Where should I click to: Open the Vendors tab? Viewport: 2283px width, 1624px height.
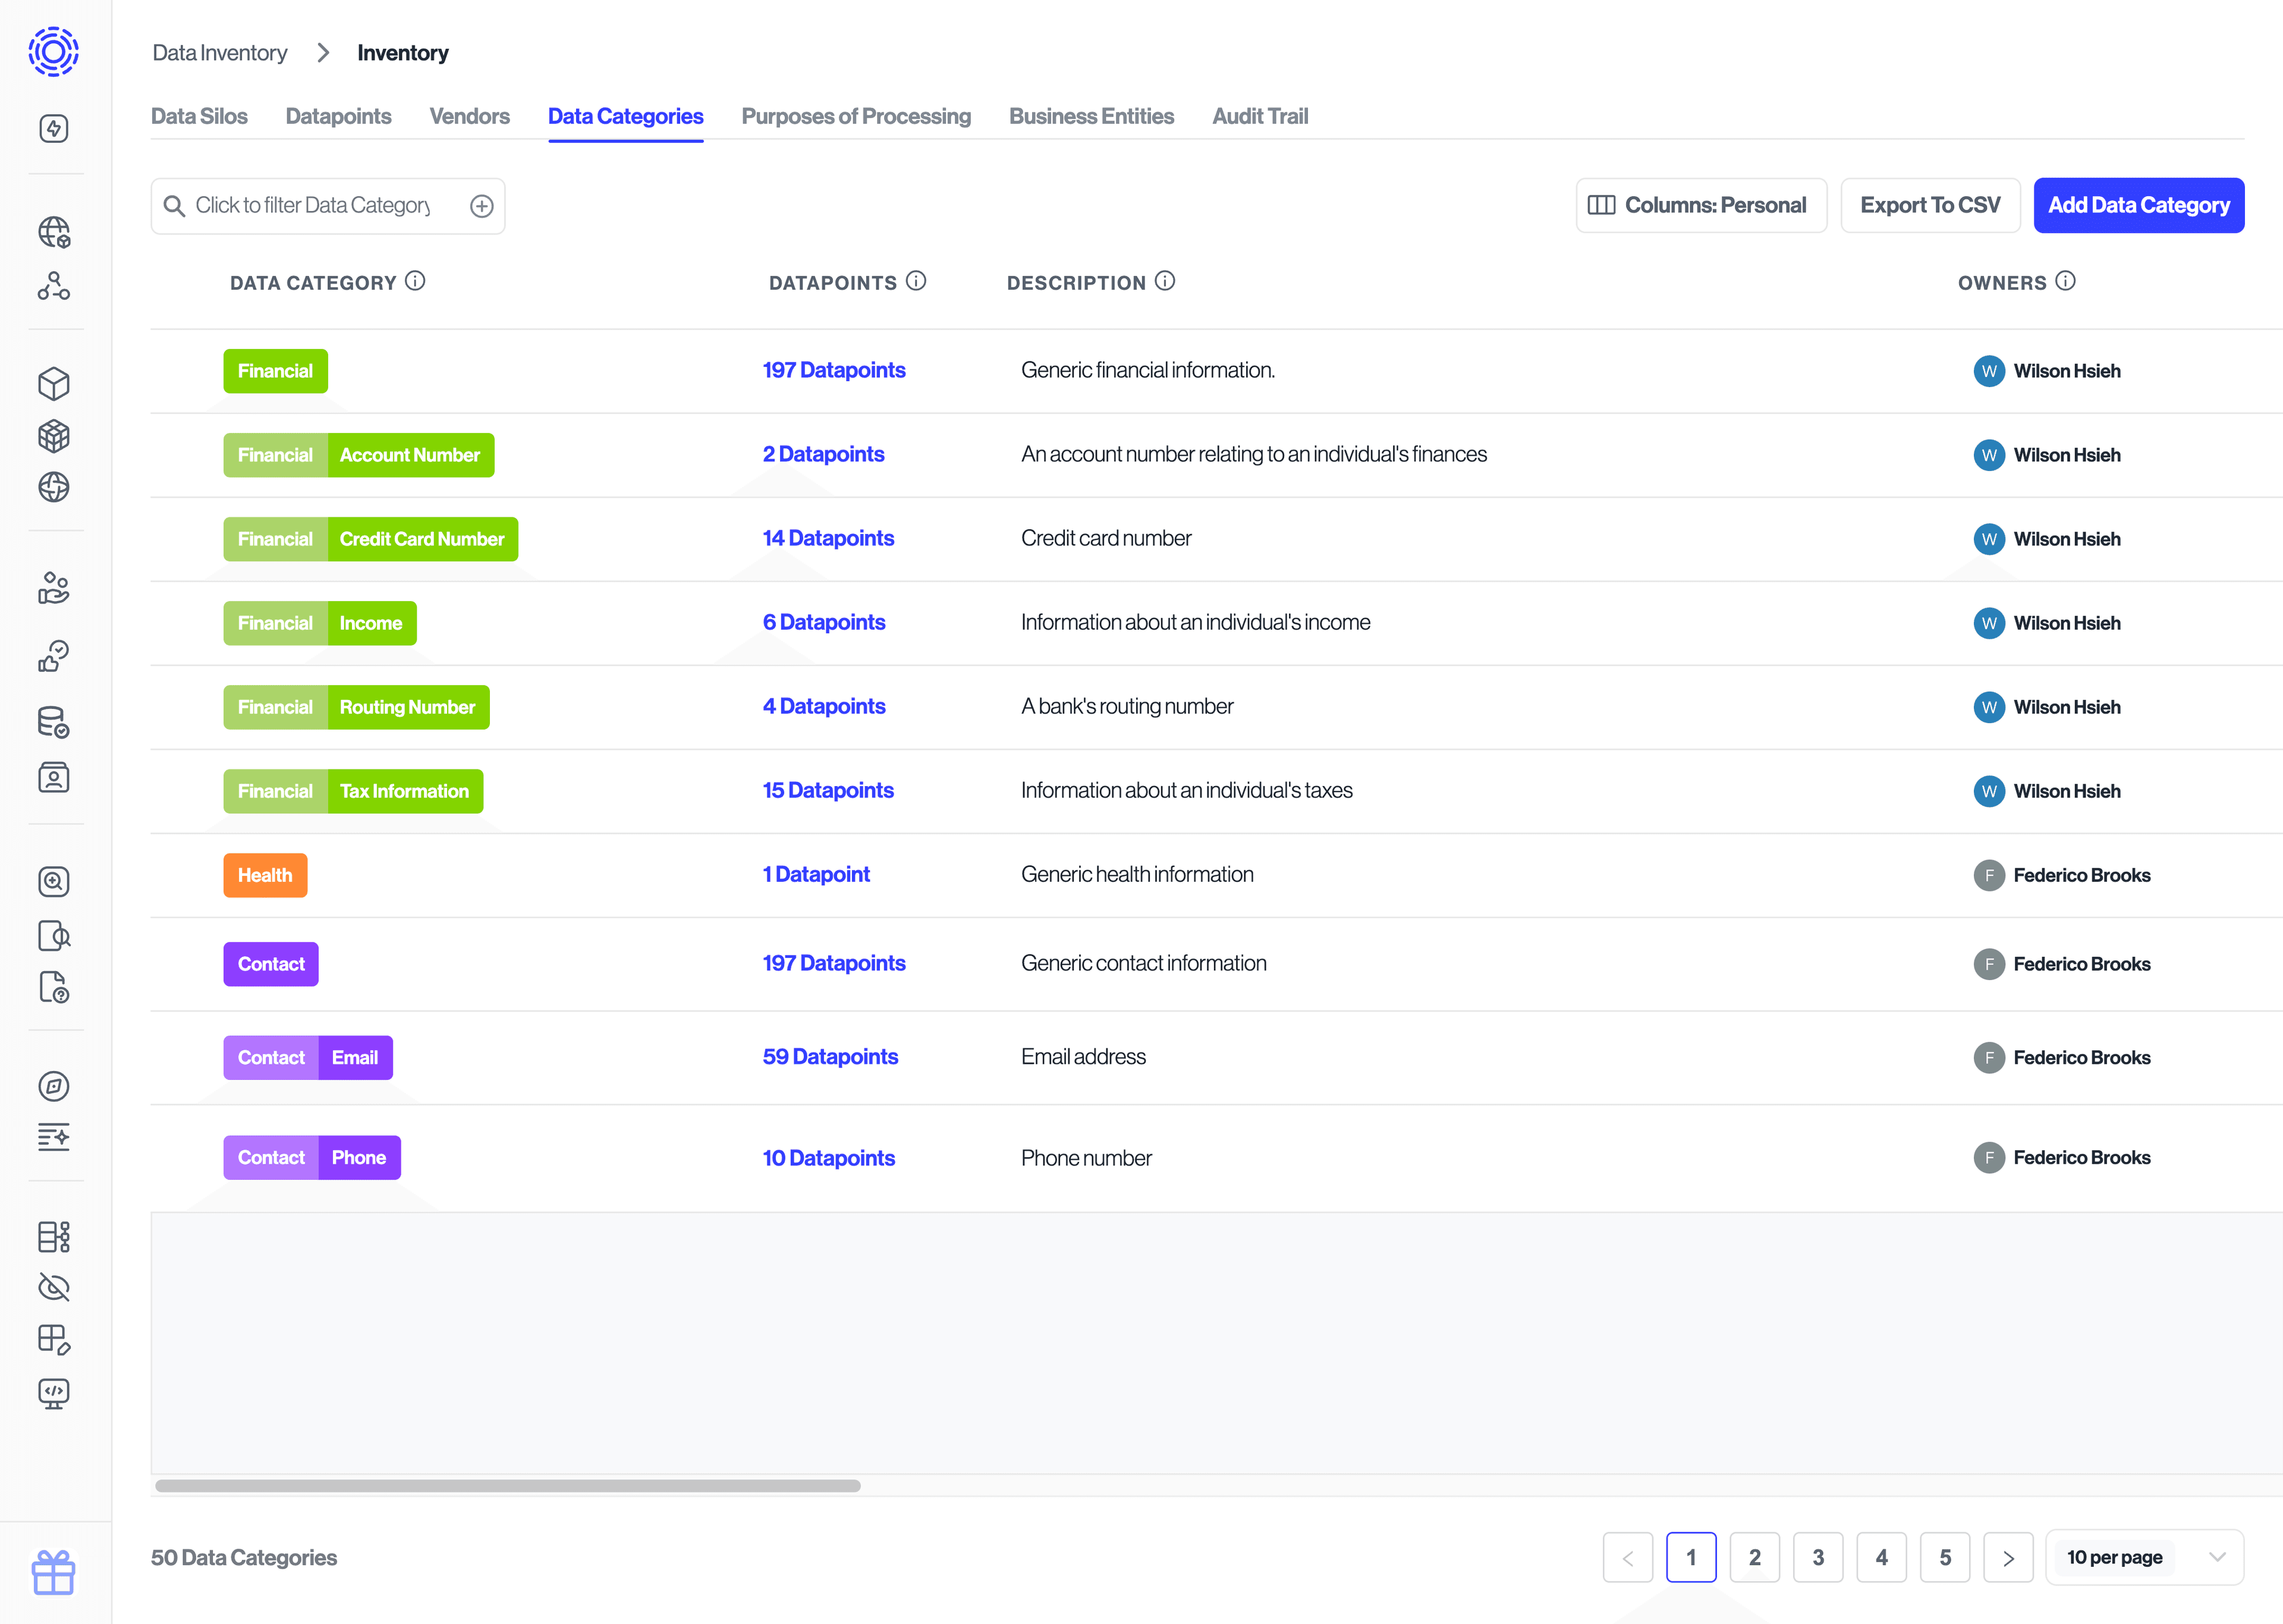pos(469,116)
